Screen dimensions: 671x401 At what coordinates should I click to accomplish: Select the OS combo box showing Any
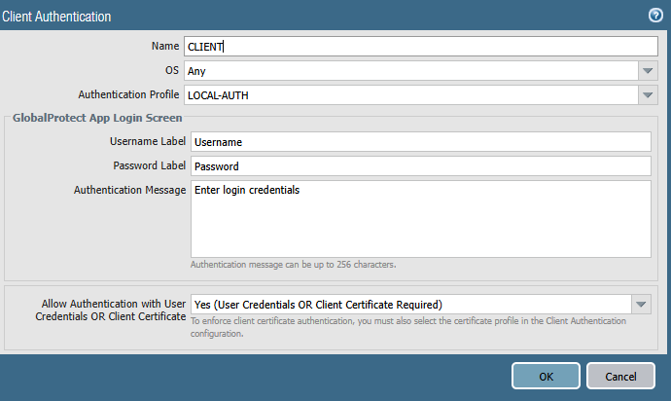click(411, 71)
